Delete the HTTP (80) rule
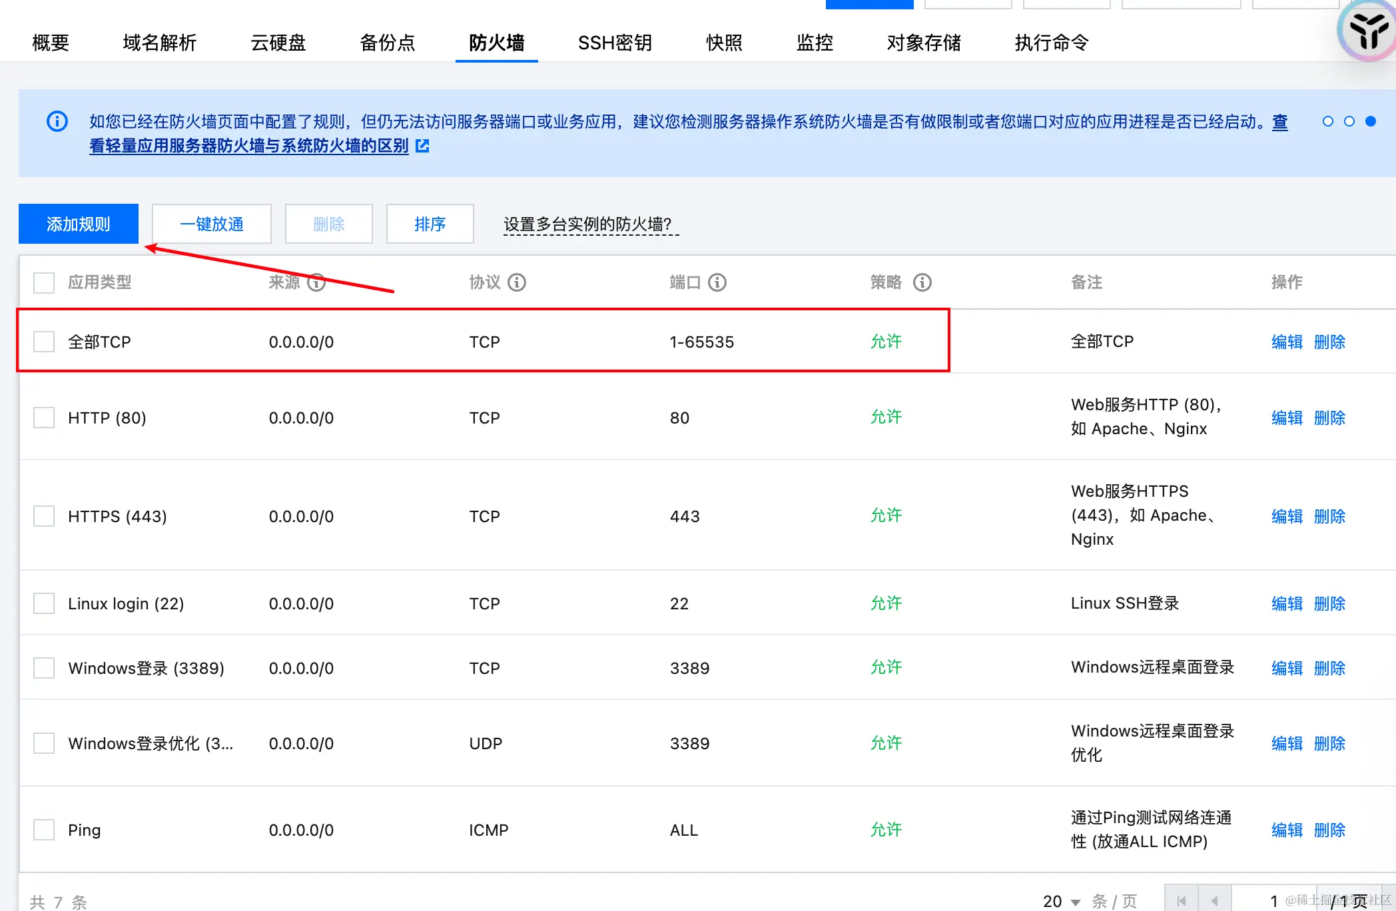 pyautogui.click(x=1330, y=418)
